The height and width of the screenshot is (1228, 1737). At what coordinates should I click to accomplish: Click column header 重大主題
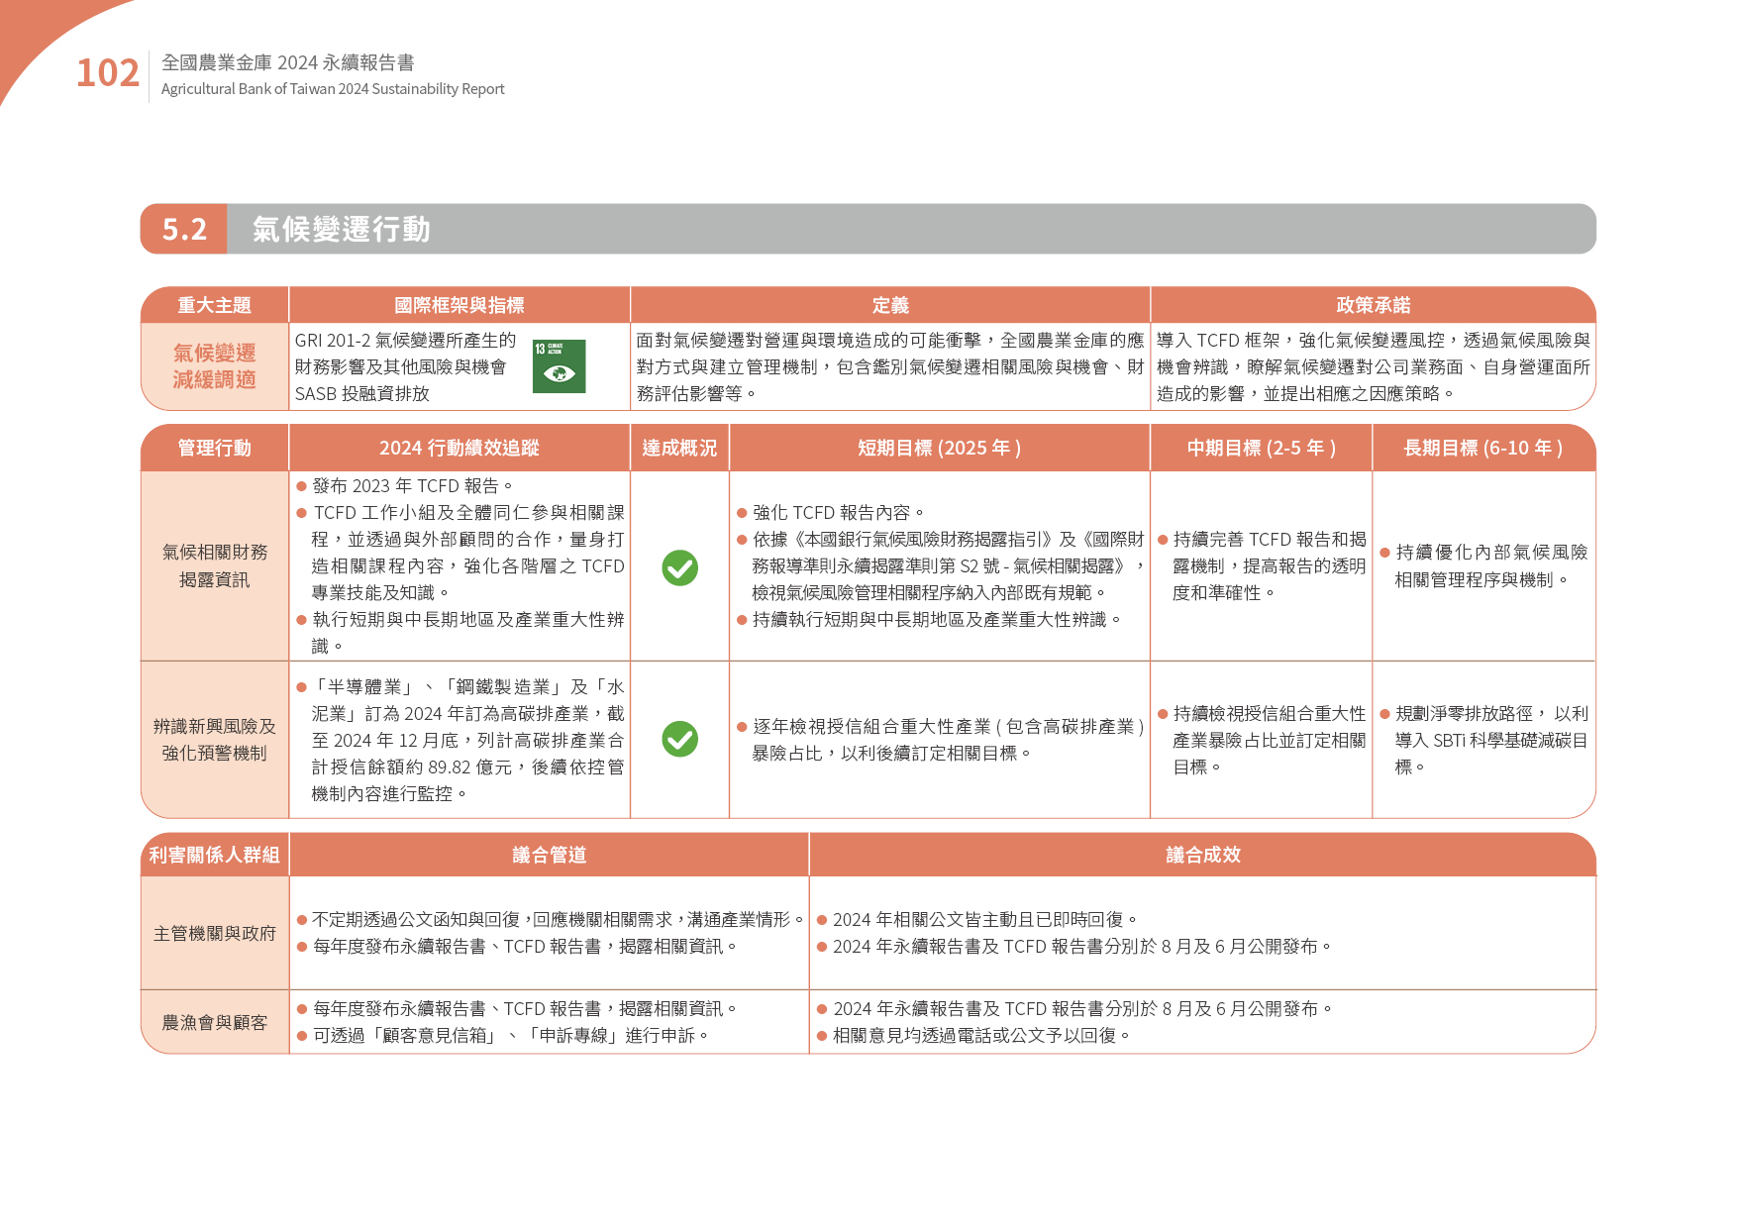coord(214,305)
